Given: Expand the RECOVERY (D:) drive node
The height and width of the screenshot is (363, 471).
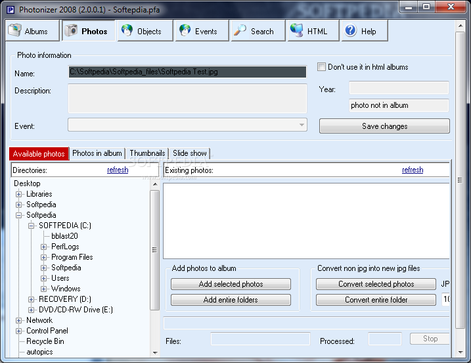Looking at the screenshot, I should pyautogui.click(x=31, y=300).
